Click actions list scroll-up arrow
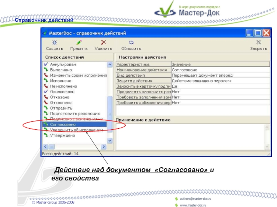 coord(110,65)
